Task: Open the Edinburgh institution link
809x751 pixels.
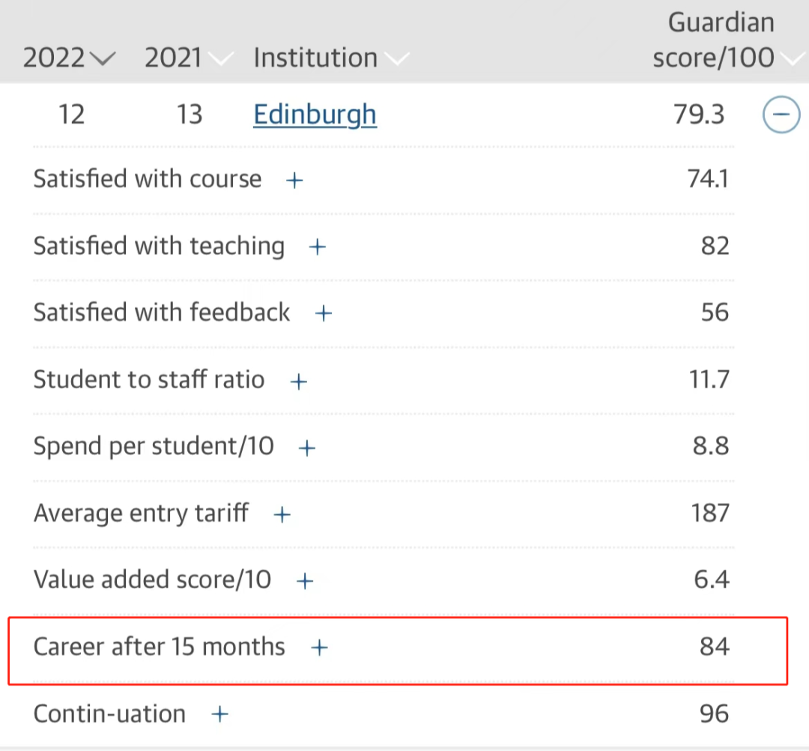Action: [315, 115]
